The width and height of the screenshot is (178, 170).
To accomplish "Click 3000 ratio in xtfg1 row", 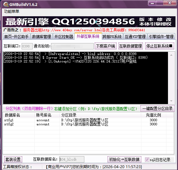I will click(153, 120).
